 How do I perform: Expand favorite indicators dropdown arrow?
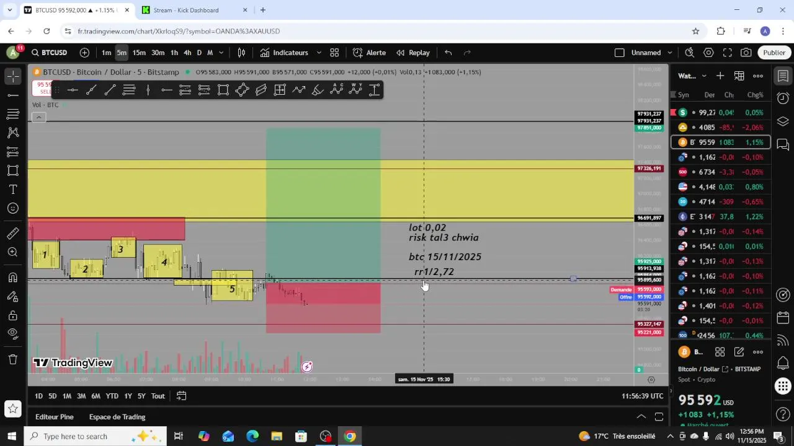(319, 53)
